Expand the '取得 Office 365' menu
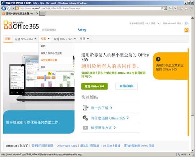Image resolution: width=195 pixels, height=157 pixels. click(x=65, y=39)
